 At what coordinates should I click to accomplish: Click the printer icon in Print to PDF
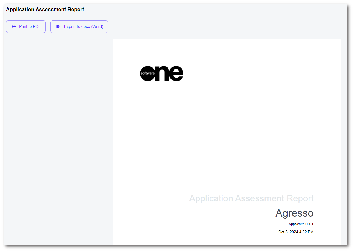[14, 26]
